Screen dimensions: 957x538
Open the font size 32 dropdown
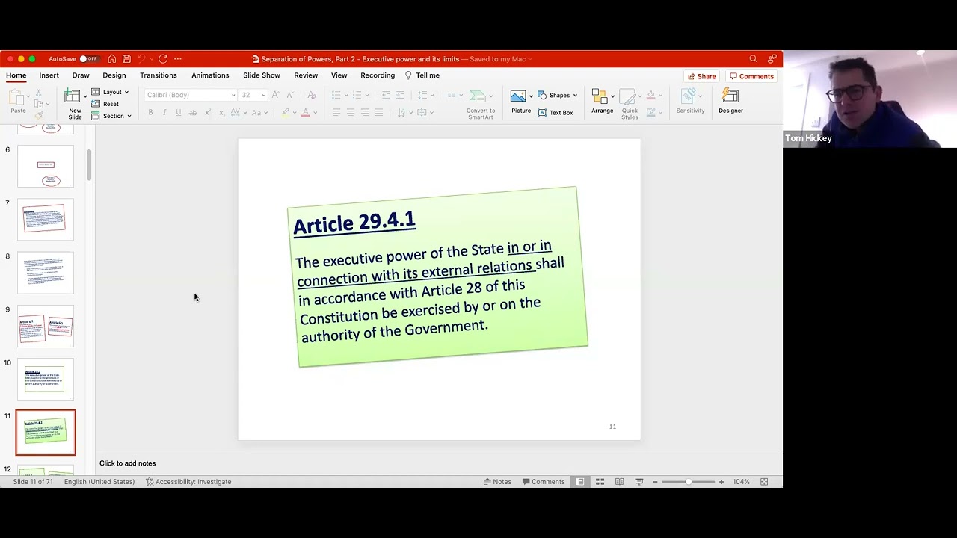pyautogui.click(x=263, y=95)
